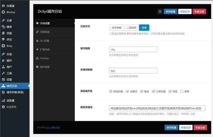Switch to the SEO设置 tab
This screenshot has height=137, width=213.
[44, 41]
